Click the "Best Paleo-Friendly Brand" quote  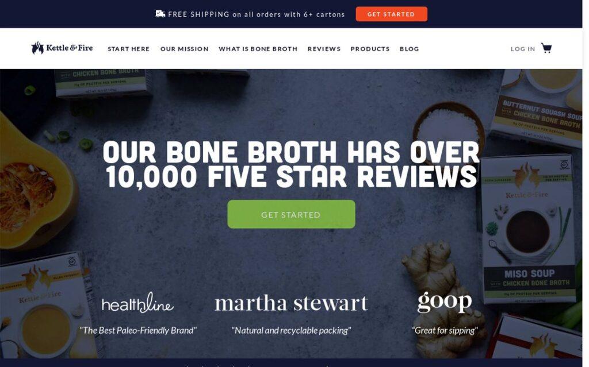(138, 330)
